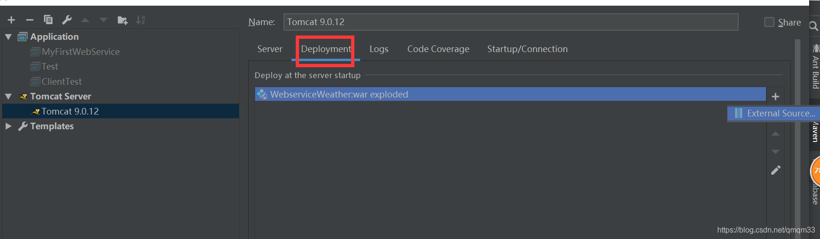Click the wrench icon beside Templates
The height and width of the screenshot is (239, 820).
23,126
